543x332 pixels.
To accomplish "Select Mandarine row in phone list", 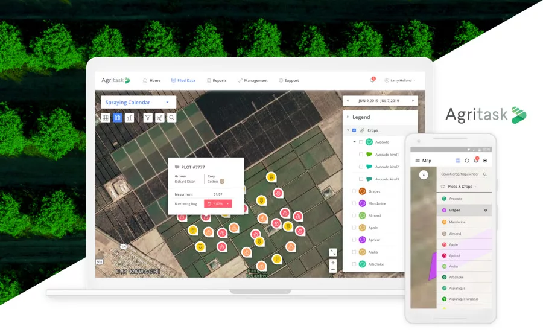I will tap(464, 222).
